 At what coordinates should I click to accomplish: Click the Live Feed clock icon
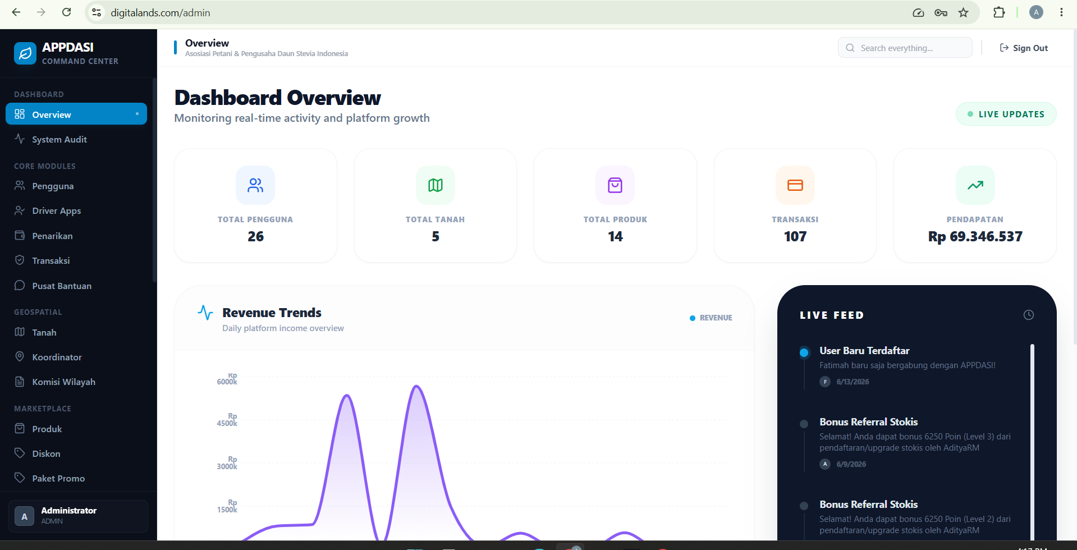coord(1028,315)
